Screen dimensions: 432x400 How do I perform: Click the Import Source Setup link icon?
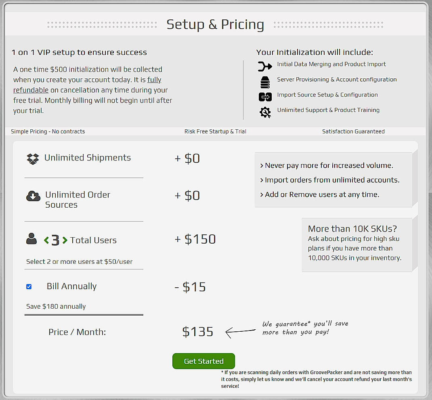click(265, 97)
